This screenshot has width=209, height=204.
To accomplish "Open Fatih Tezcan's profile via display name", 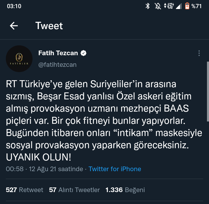I will pyautogui.click(x=58, y=53).
